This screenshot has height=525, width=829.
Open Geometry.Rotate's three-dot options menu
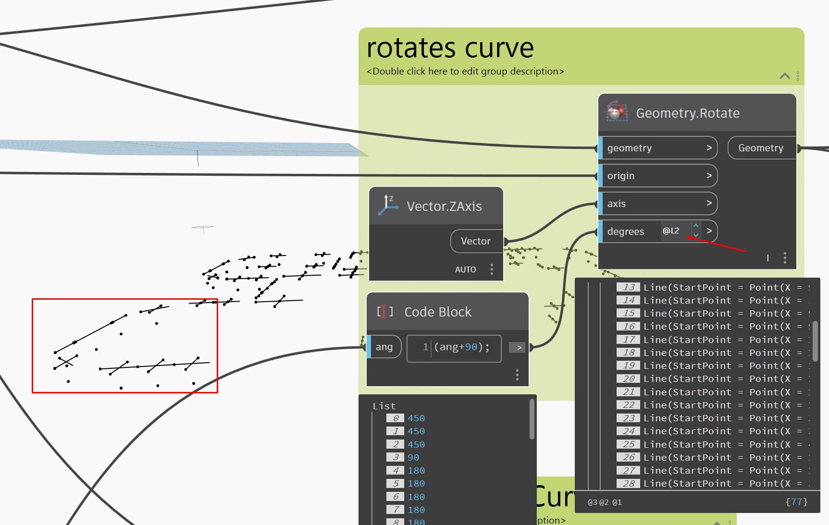coord(784,258)
